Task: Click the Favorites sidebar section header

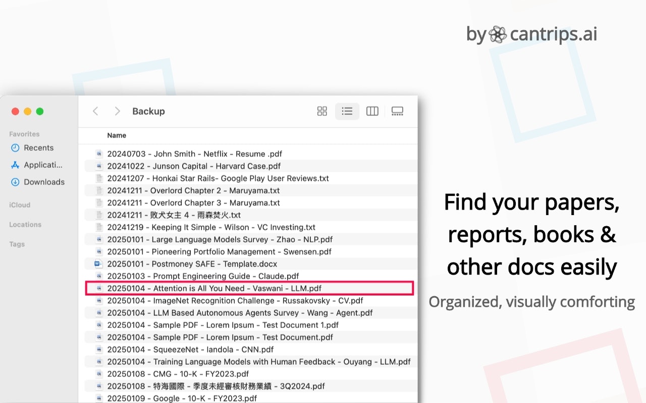Action: pos(24,134)
